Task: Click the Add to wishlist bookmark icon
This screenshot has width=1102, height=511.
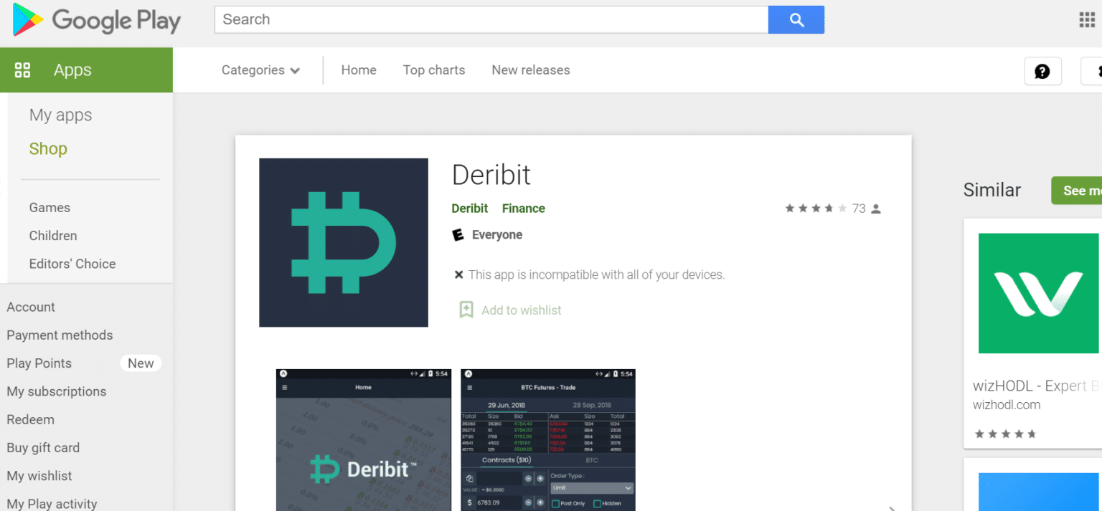Action: point(466,309)
